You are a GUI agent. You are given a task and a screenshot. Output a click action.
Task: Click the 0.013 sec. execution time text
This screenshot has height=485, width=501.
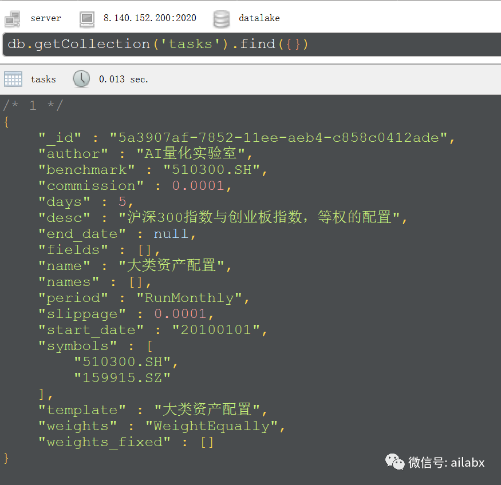pyautogui.click(x=123, y=79)
